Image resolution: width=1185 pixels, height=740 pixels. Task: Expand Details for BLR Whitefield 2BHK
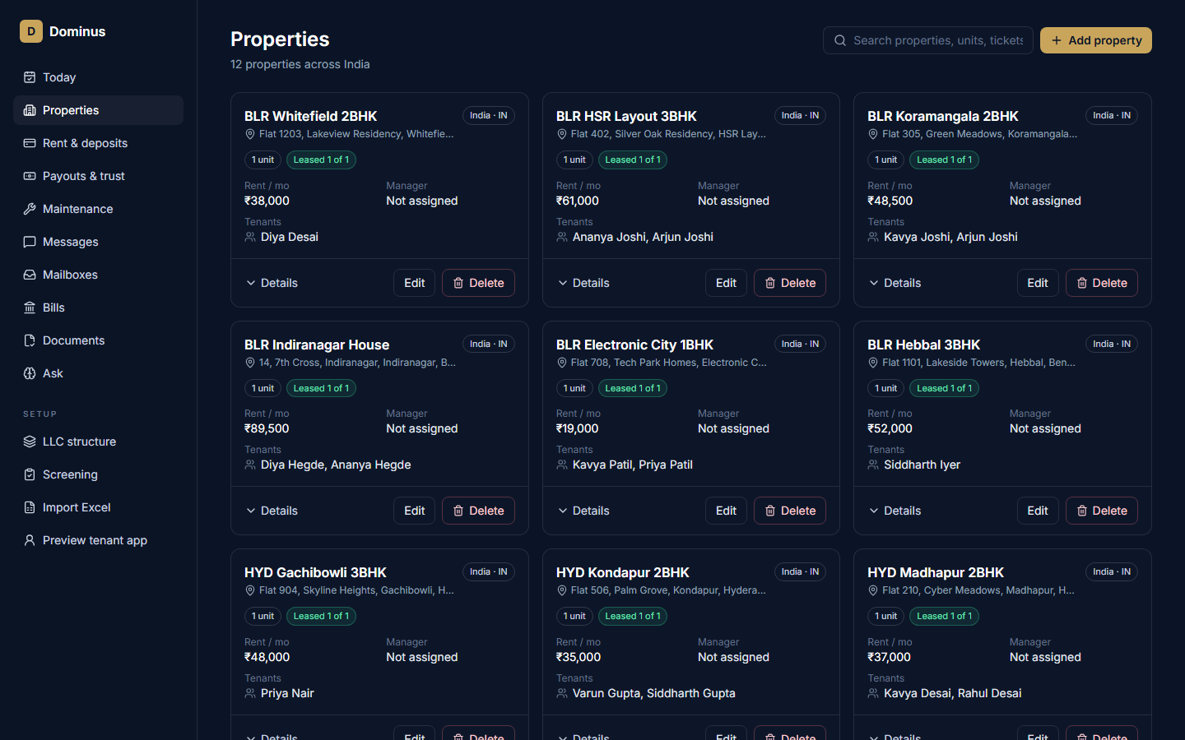[x=272, y=283]
